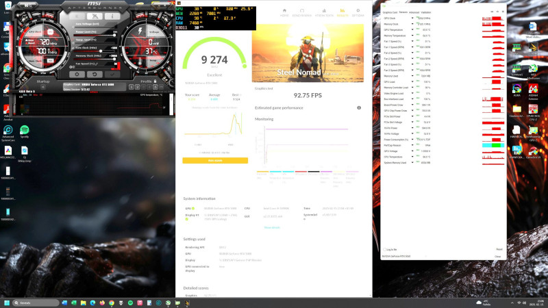Click PerfCap Reason colored graph bar

tap(493, 145)
